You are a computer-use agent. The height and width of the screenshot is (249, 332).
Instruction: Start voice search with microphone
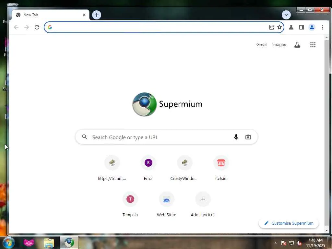tap(236, 137)
